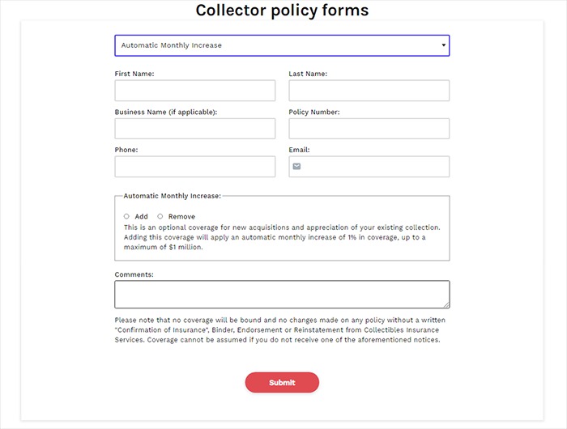This screenshot has width=567, height=429.
Task: Click the Last Name input field
Action: click(x=369, y=91)
